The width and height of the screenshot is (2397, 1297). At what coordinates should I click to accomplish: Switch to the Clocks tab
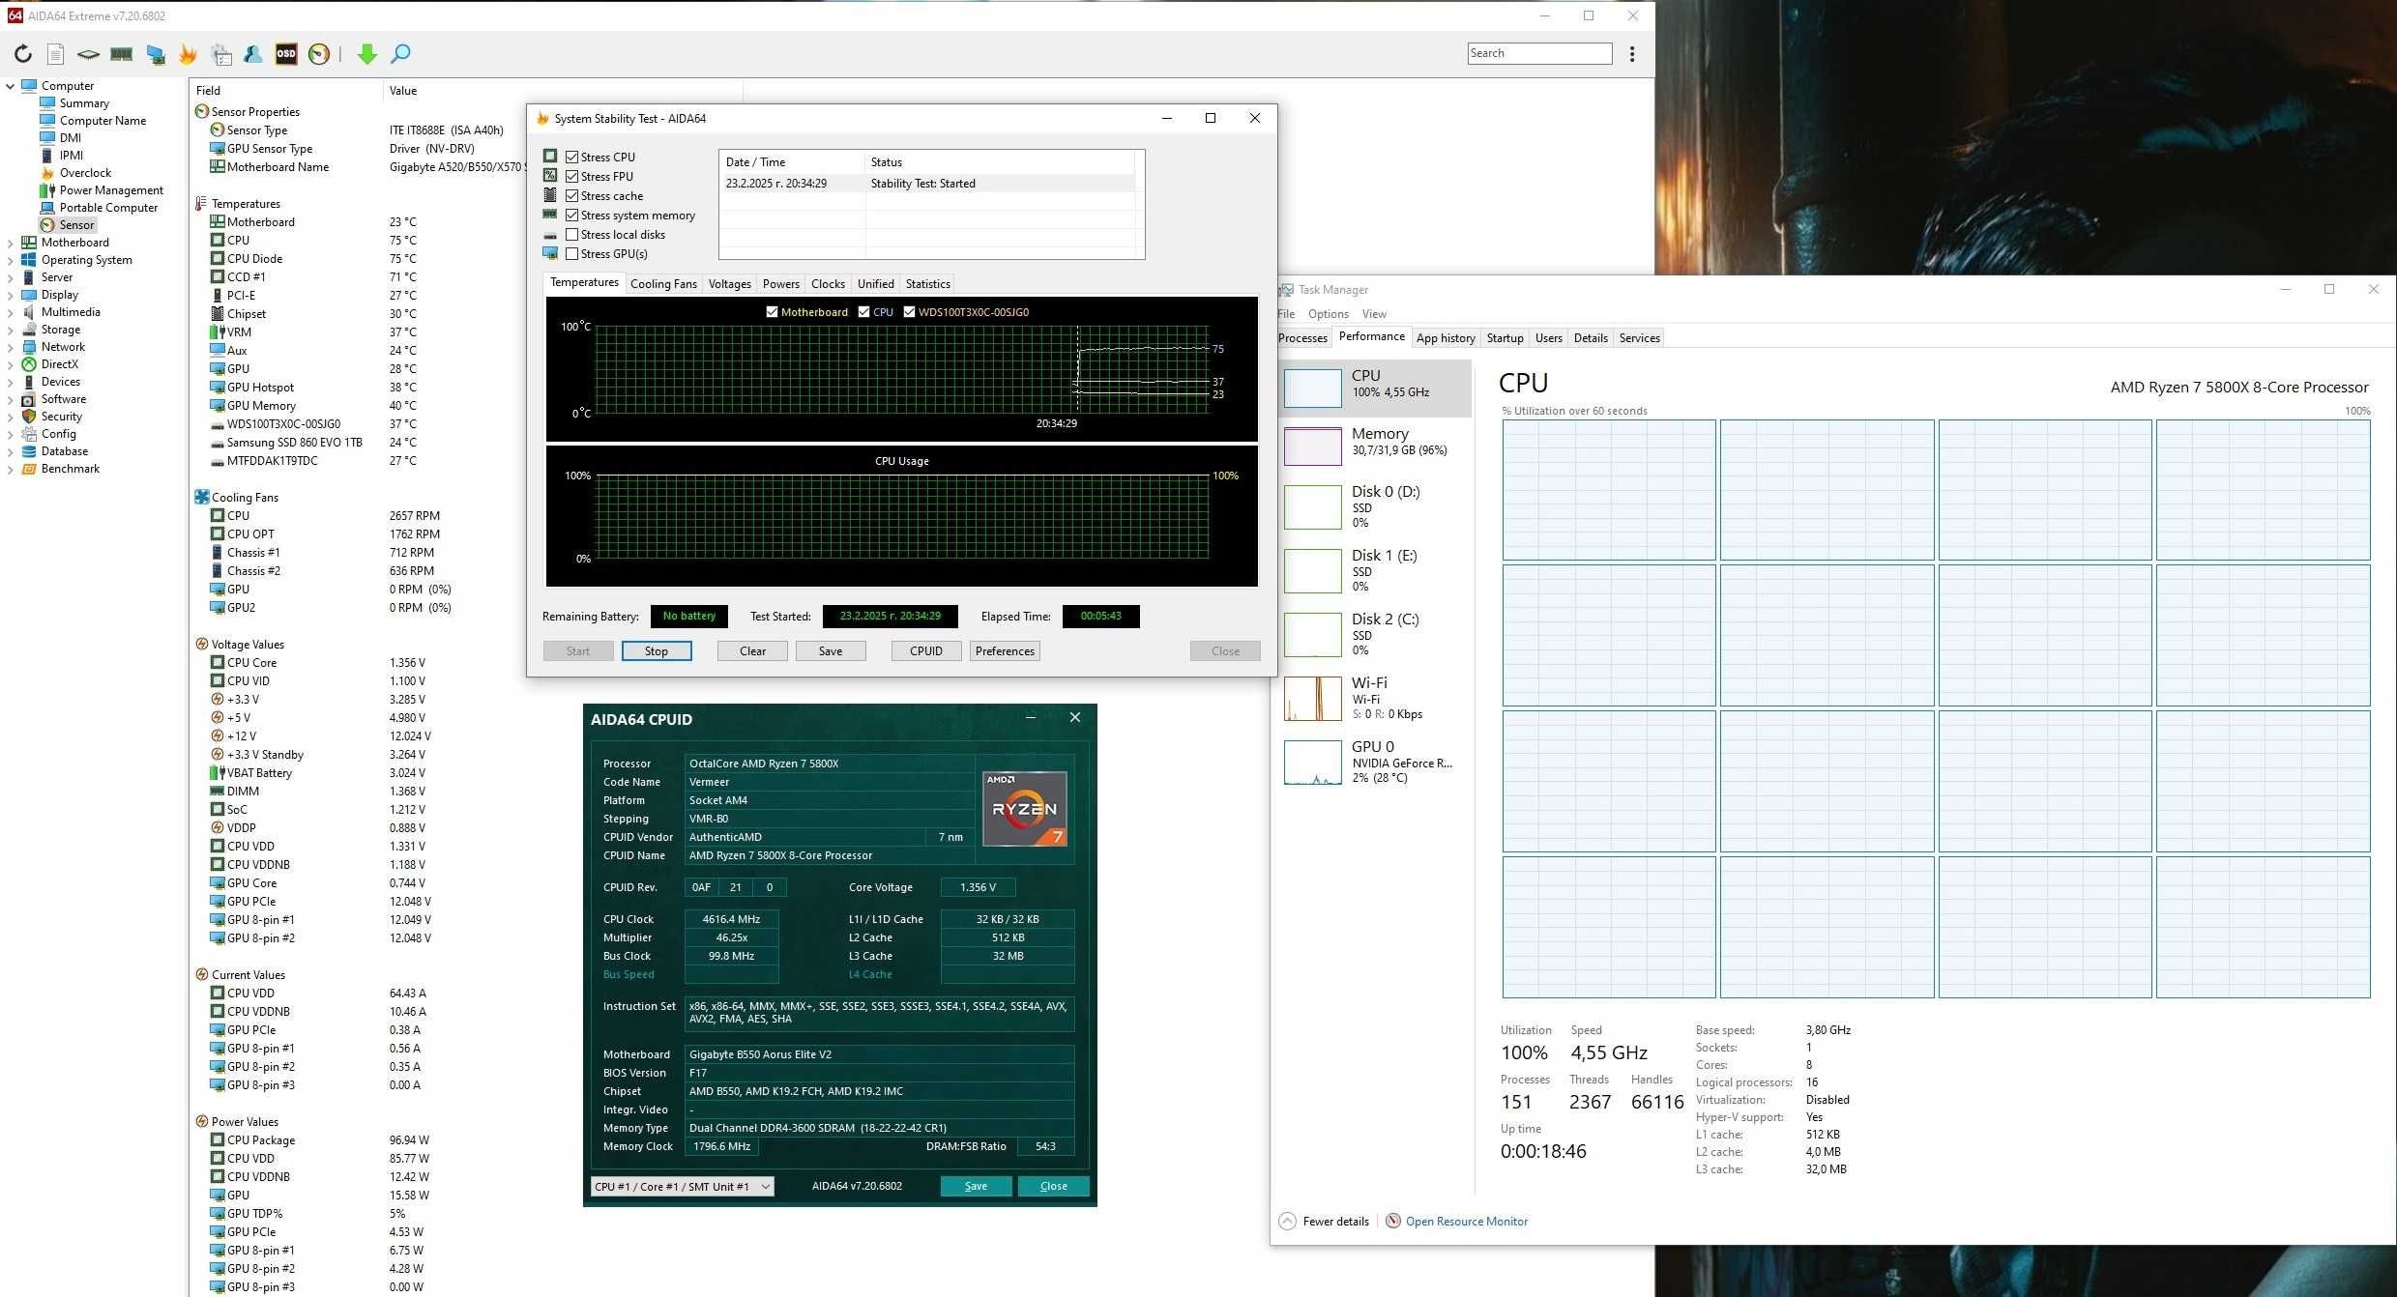click(828, 284)
